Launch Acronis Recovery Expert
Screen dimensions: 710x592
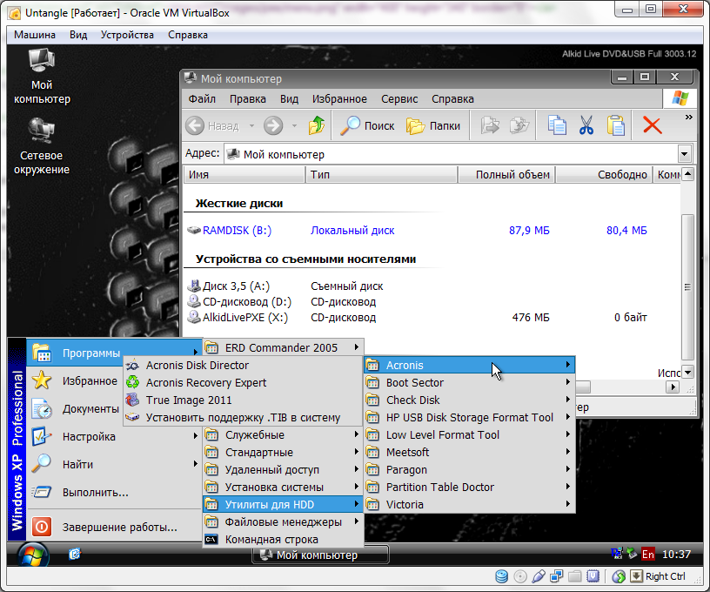243,383
